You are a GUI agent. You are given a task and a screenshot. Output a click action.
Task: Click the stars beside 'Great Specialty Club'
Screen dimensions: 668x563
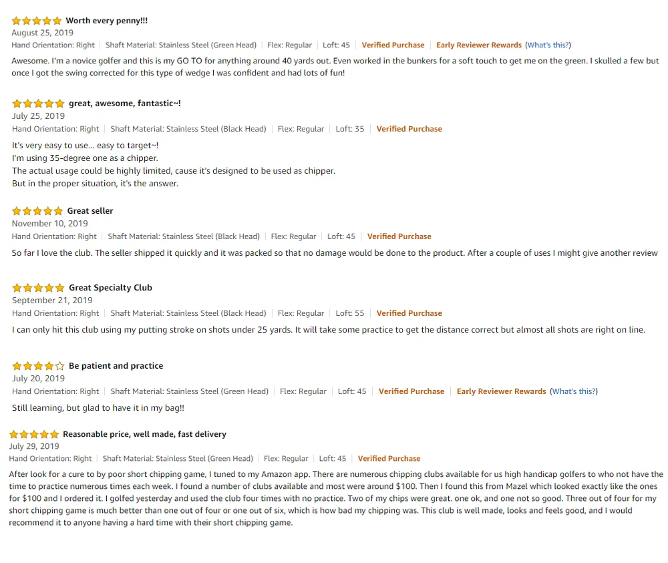tap(38, 288)
